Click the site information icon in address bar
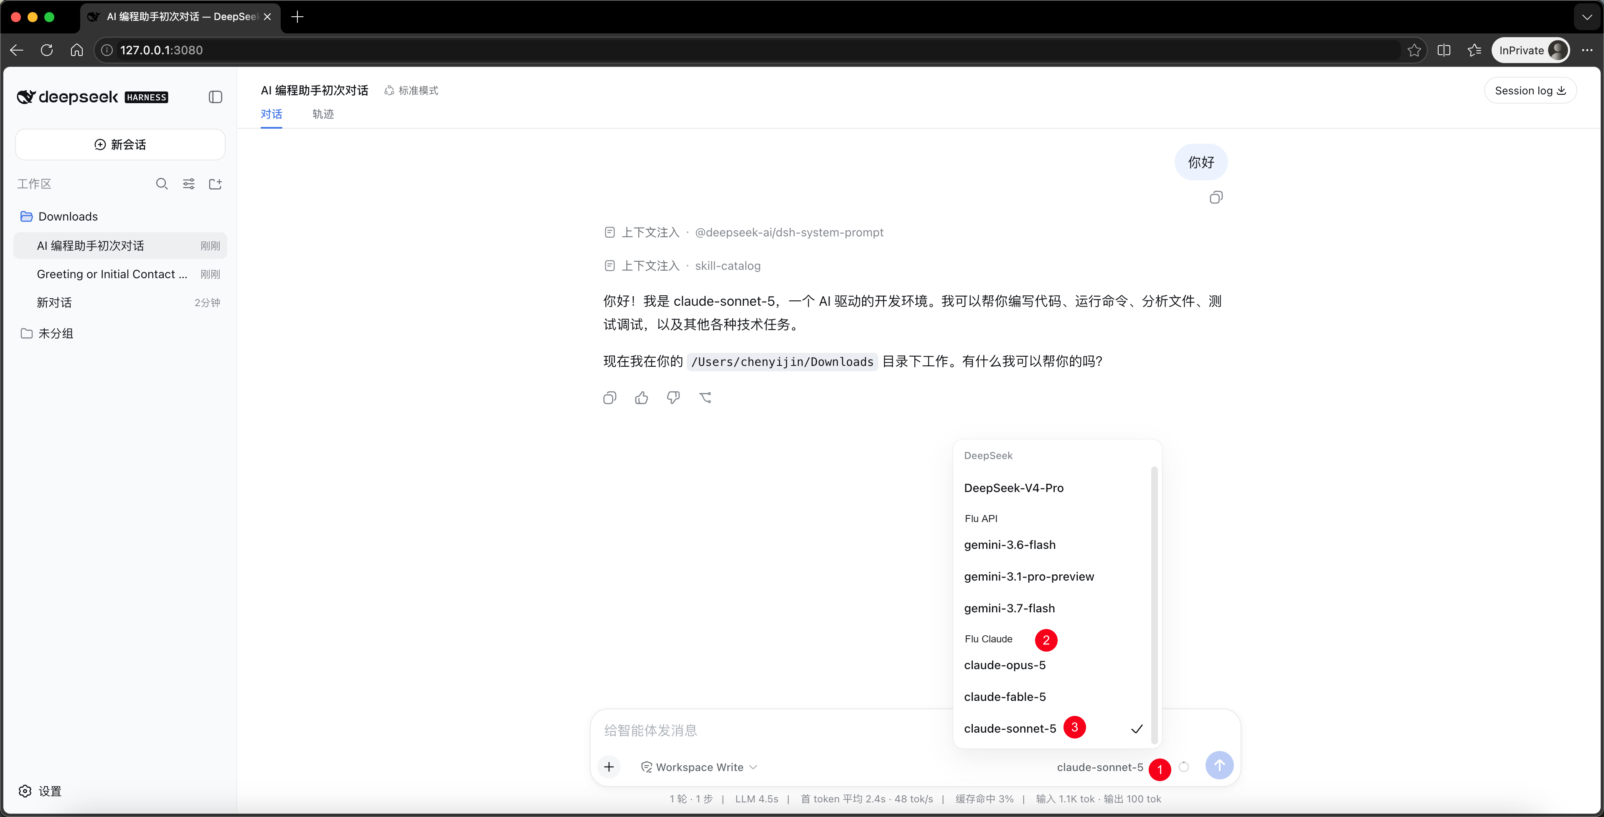Image resolution: width=1604 pixels, height=817 pixels. tap(107, 51)
